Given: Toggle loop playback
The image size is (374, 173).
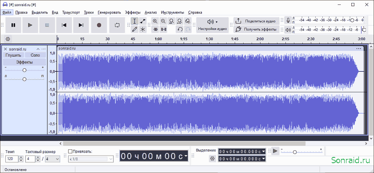Looking at the screenshot, I should click(x=117, y=25).
